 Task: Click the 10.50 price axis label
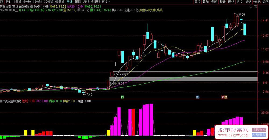[265, 62]
